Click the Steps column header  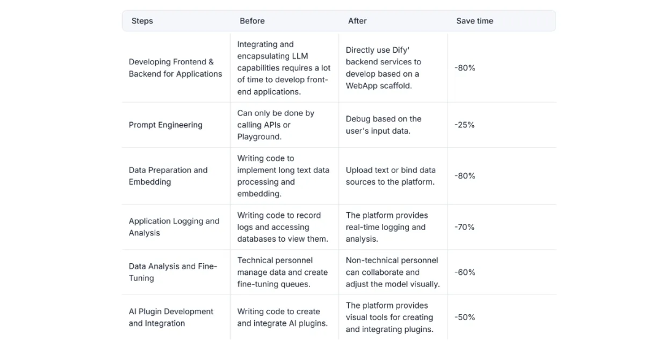pos(142,21)
